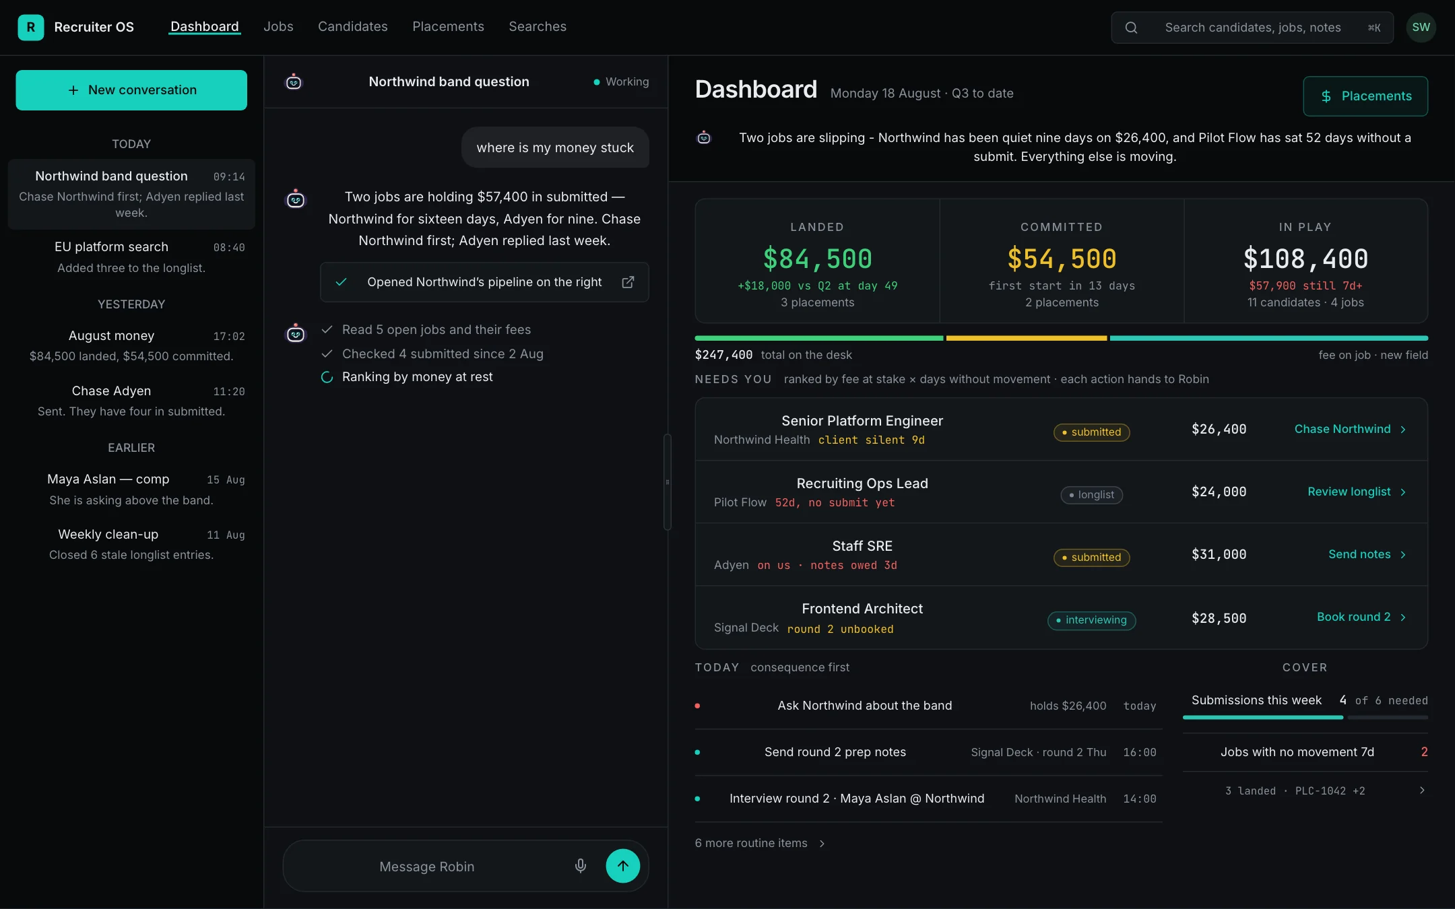This screenshot has width=1455, height=909.
Task: Click Robin avatar beside Two jobs are holding reply
Action: coord(296,199)
